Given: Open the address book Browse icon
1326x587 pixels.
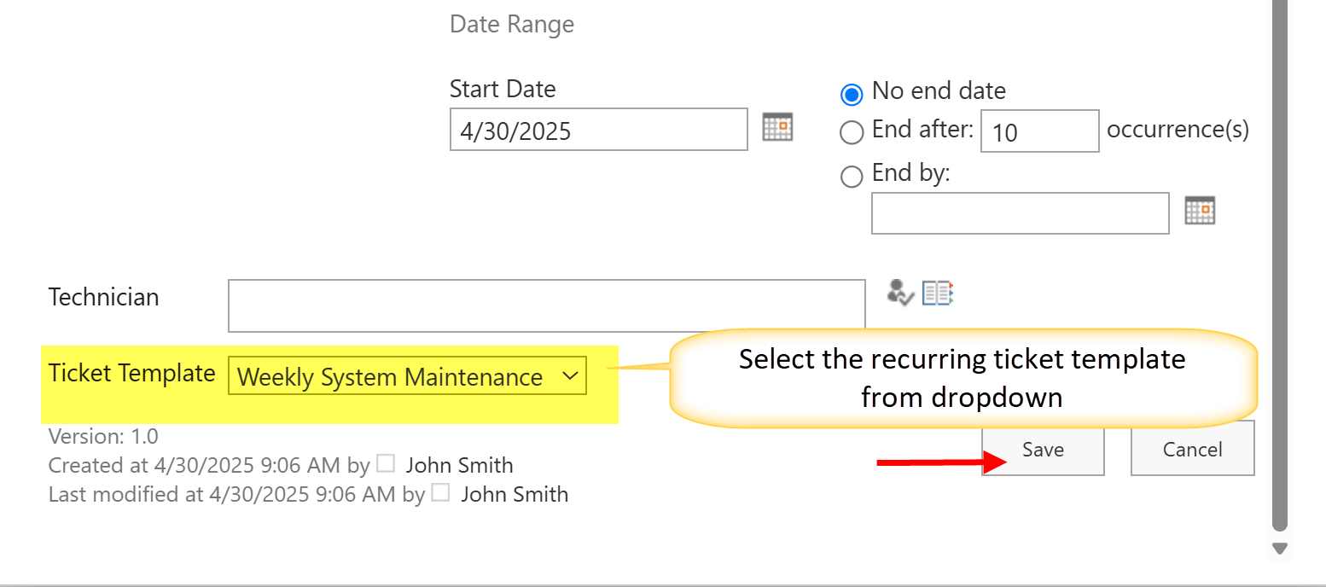Looking at the screenshot, I should [937, 293].
